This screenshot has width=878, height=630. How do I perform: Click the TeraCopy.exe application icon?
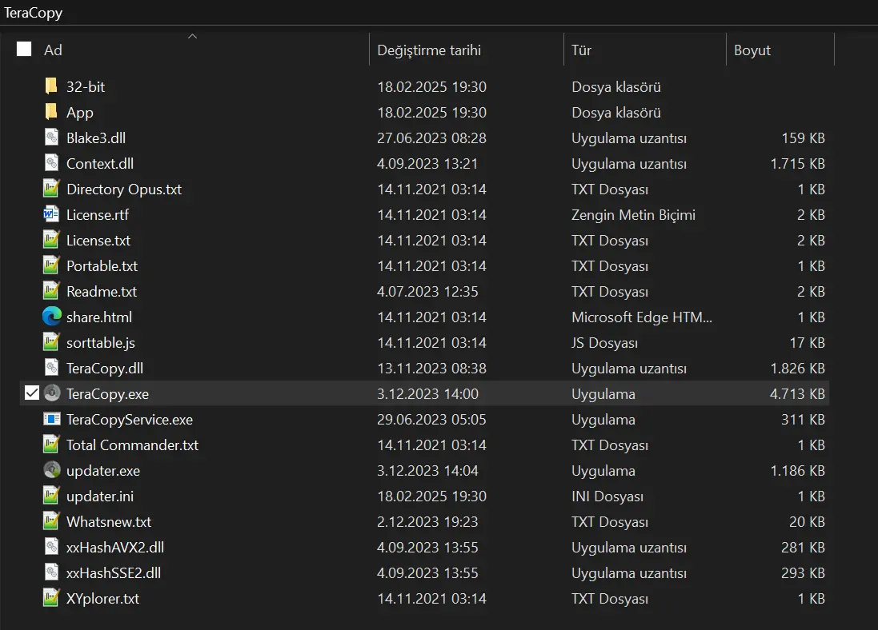coord(51,393)
